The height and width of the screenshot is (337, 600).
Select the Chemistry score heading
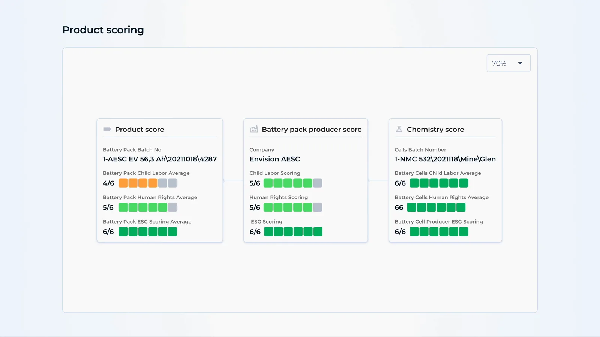click(x=435, y=130)
